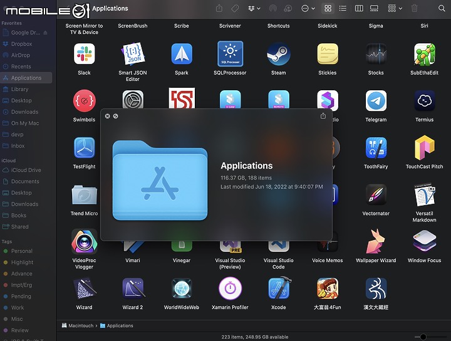
Task: Switch to icon view mode
Action: pos(328,8)
